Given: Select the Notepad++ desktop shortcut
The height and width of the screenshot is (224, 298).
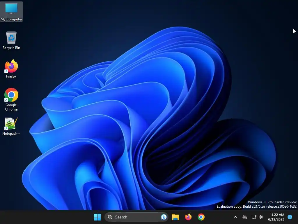Looking at the screenshot, I should tap(11, 126).
